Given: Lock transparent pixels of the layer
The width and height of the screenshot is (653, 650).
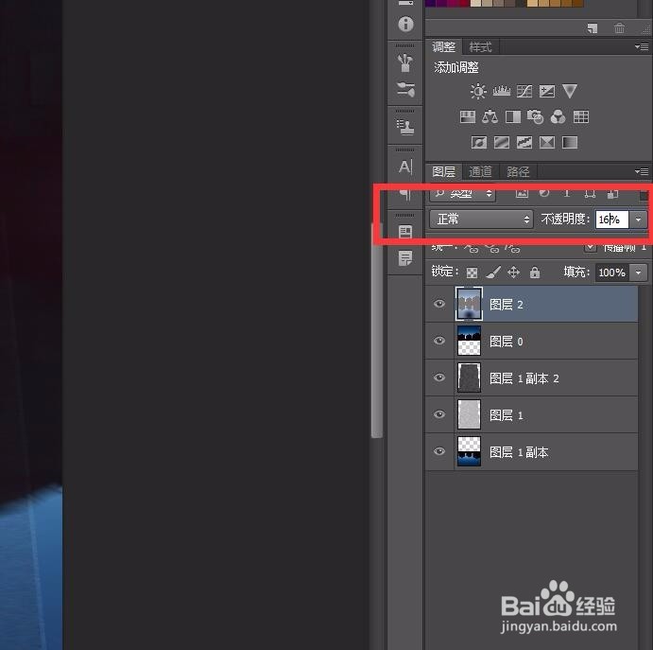Looking at the screenshot, I should coord(472,272).
